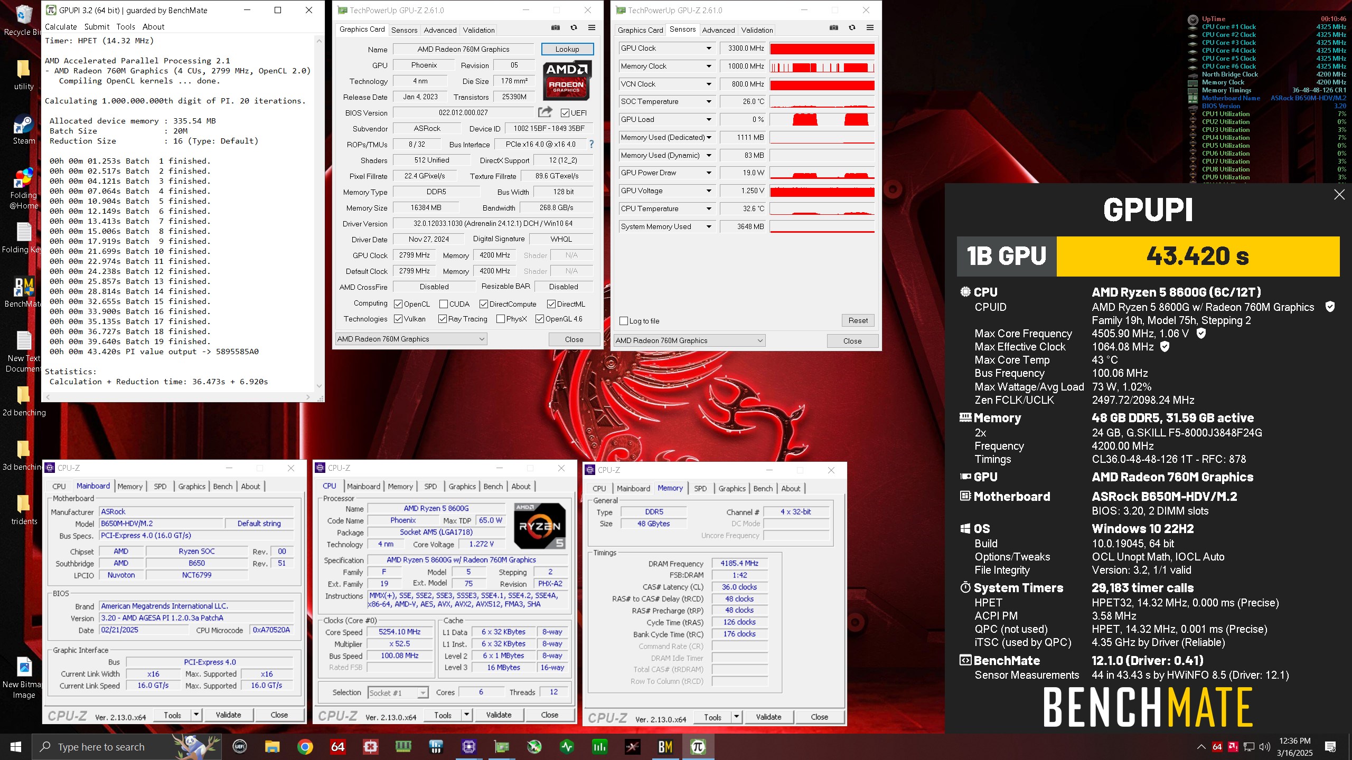Open File Explorer from taskbar
The width and height of the screenshot is (1352, 760).
pos(272,747)
